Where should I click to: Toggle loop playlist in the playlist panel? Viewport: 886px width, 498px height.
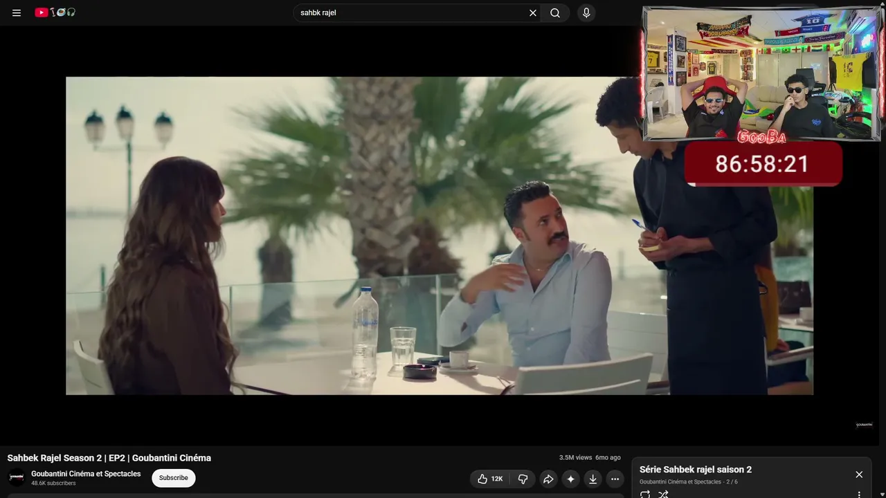[645, 494]
